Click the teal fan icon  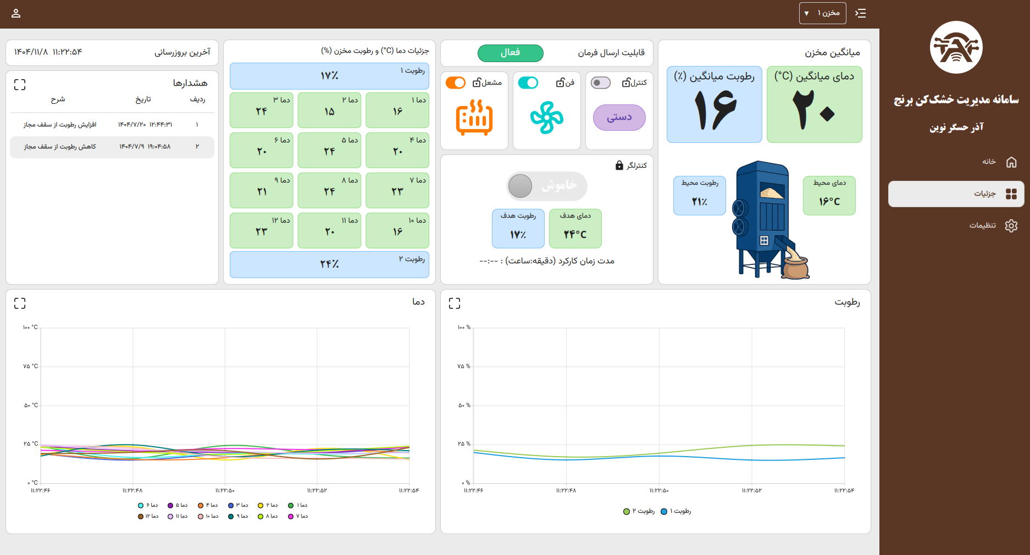pyautogui.click(x=546, y=117)
